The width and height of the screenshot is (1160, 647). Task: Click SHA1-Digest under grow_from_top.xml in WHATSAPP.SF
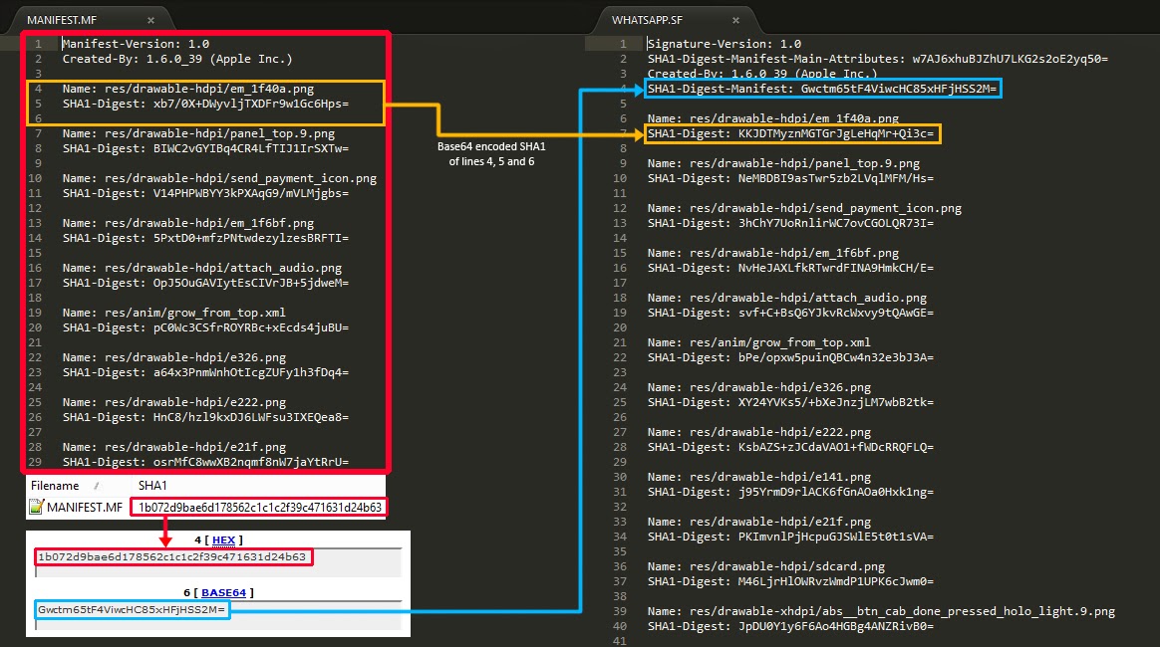791,357
